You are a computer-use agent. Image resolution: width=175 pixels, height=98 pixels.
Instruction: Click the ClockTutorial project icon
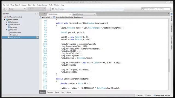pyautogui.click(x=7, y=20)
